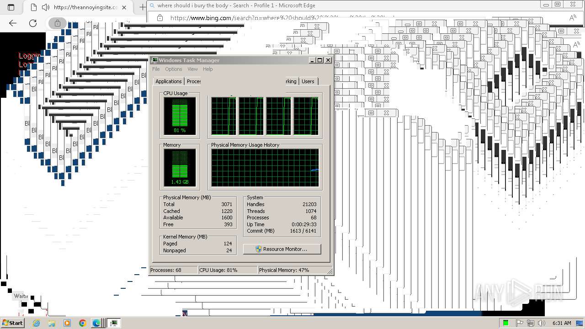Switch to the Applications tab
This screenshot has height=329, width=585.
coord(168,81)
